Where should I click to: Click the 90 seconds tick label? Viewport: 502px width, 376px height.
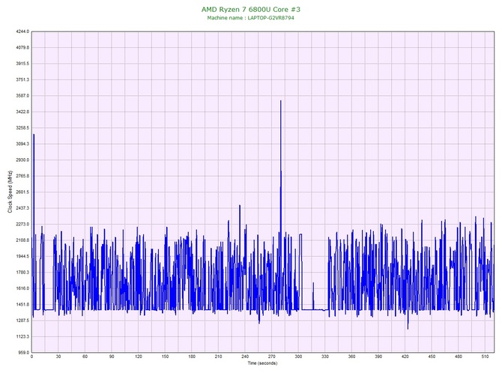(x=112, y=357)
